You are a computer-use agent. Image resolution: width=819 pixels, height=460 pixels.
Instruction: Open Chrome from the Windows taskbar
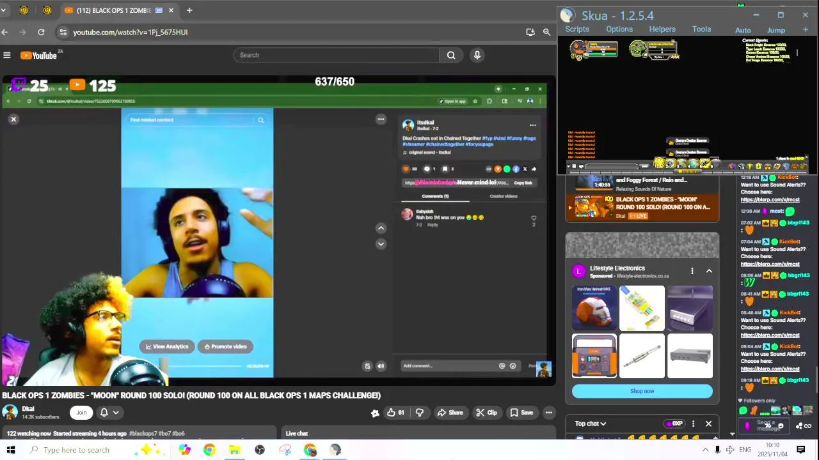point(209,450)
